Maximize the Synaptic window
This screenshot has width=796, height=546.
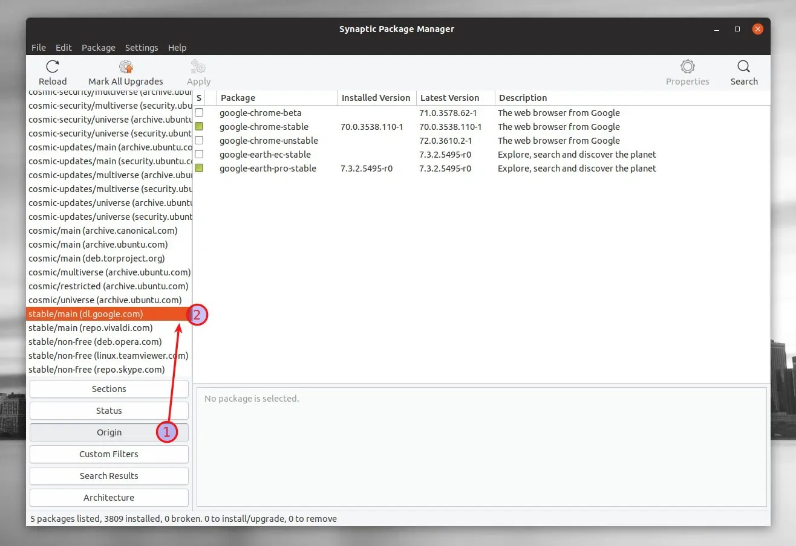[x=737, y=29]
